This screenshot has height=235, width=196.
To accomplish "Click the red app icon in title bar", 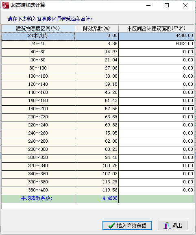I will click(6, 5).
